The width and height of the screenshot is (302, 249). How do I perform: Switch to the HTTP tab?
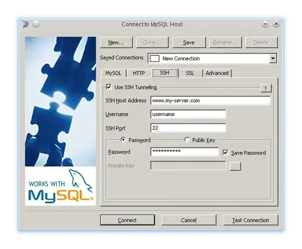click(139, 73)
